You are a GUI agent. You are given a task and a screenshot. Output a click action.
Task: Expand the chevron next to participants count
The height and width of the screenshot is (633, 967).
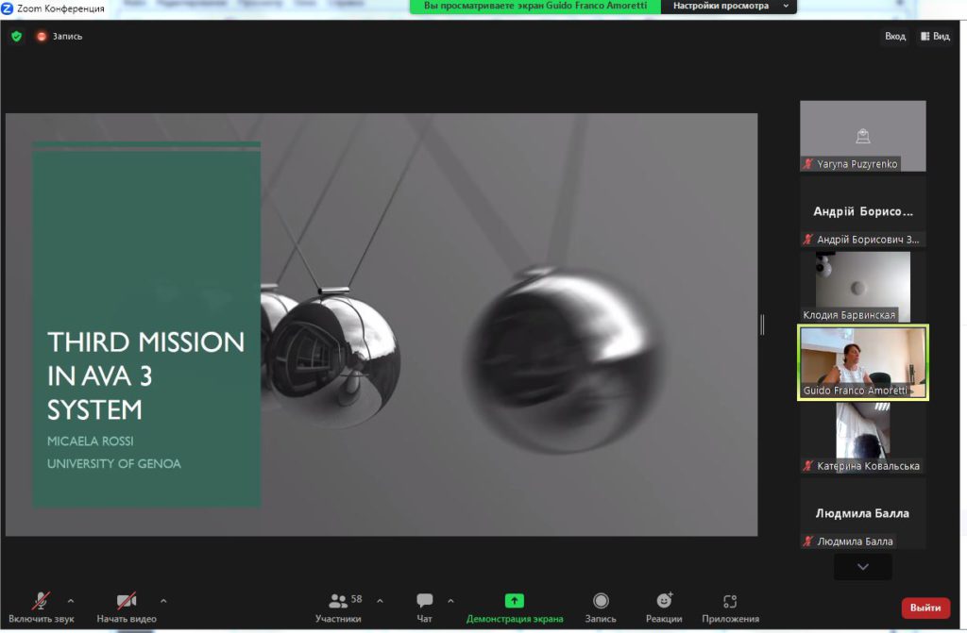pyautogui.click(x=380, y=600)
